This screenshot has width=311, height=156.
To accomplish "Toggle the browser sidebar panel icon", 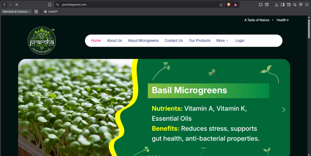I will pos(282,5).
